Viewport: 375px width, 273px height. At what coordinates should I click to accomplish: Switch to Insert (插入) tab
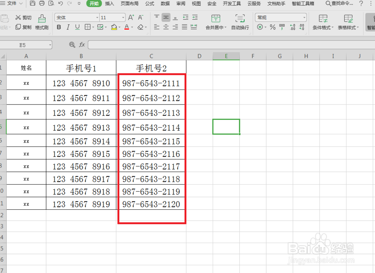(109, 4)
